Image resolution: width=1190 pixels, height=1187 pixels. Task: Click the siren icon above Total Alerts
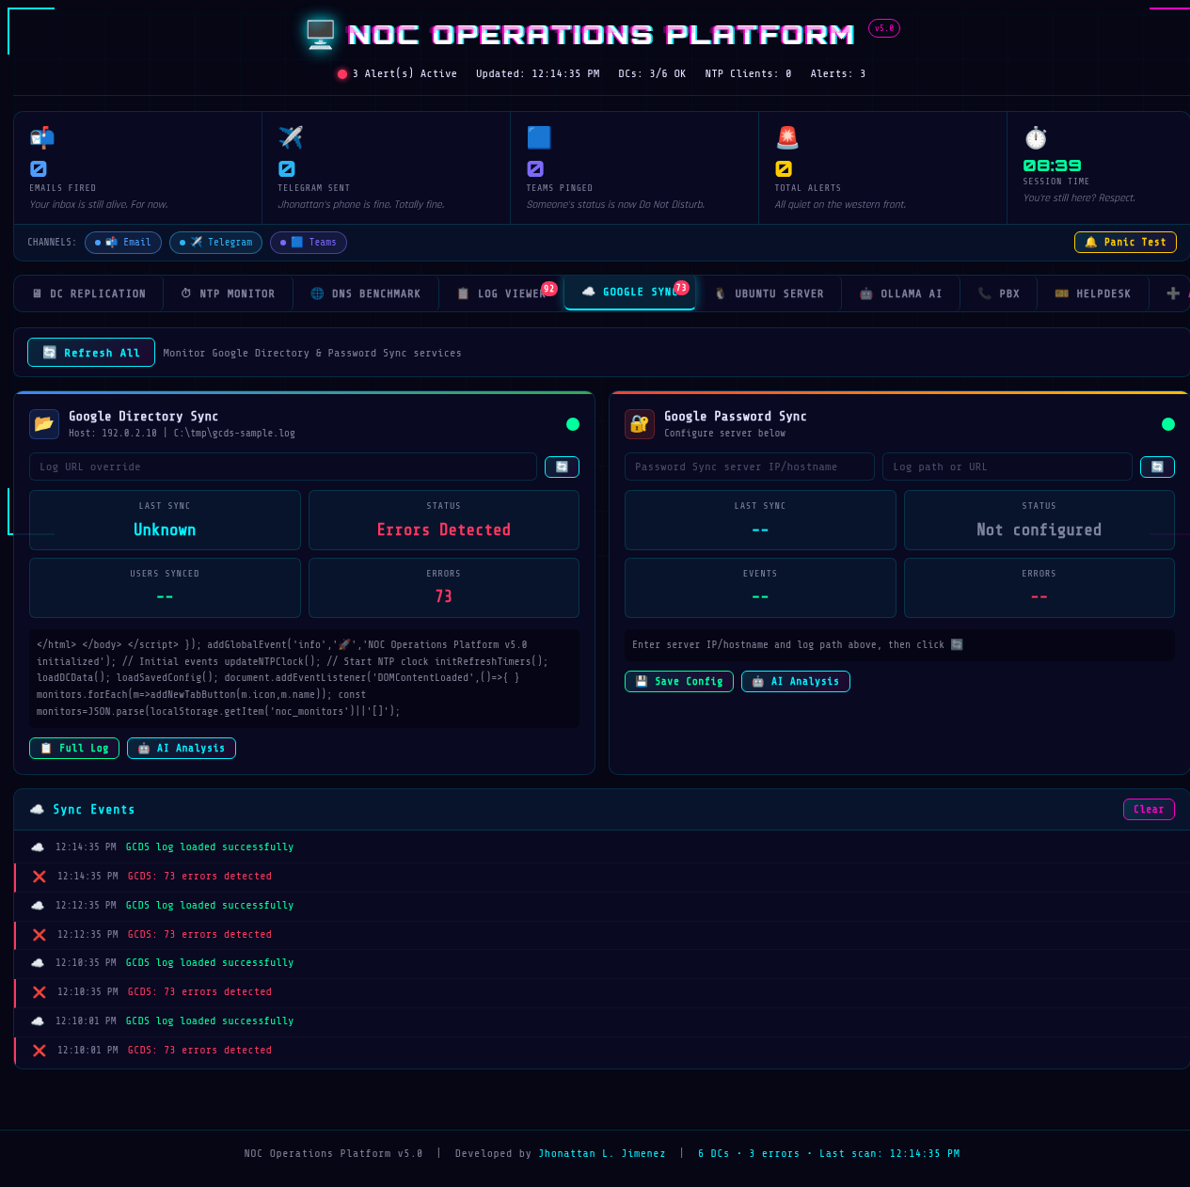tap(787, 137)
